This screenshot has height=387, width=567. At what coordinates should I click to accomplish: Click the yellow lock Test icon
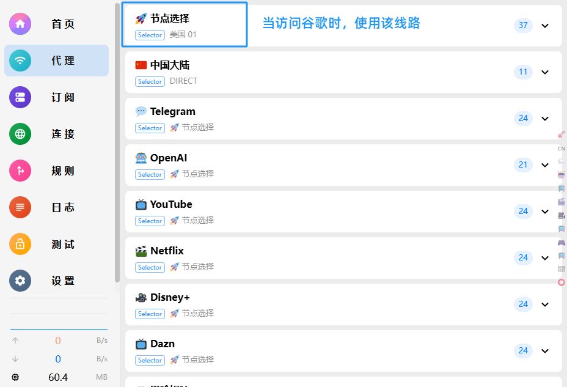click(x=20, y=244)
